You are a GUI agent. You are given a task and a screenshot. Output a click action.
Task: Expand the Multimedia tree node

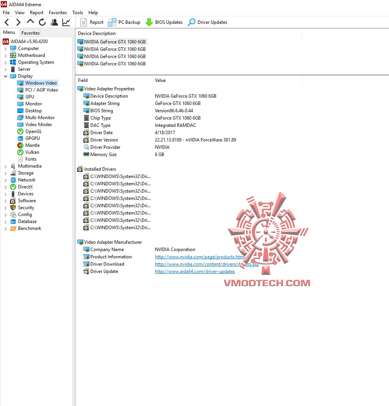point(5,166)
